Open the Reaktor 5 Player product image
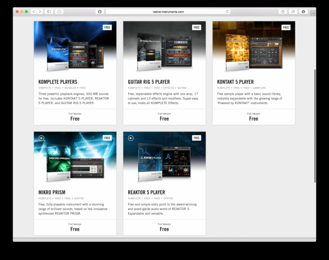Screen dimensions: 329x260 (x=164, y=158)
